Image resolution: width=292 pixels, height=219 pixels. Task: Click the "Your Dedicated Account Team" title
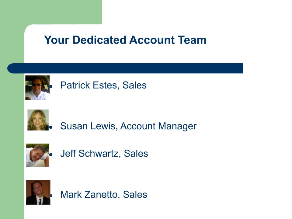125,40
